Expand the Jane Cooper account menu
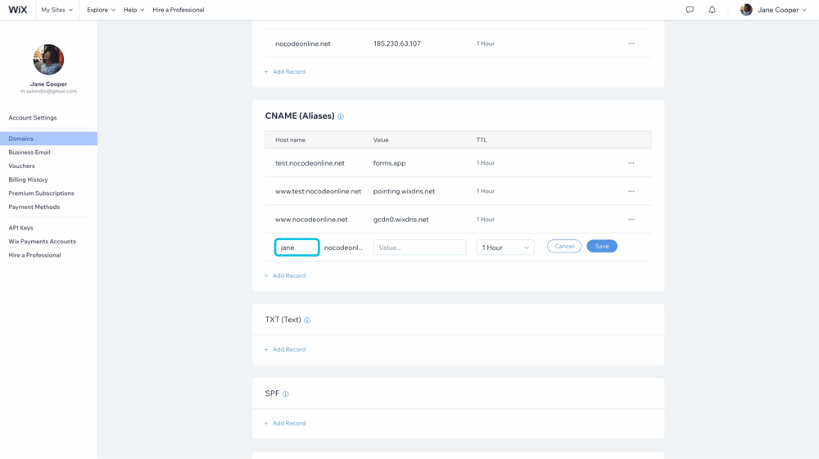The height and width of the screenshot is (459, 819). point(773,10)
